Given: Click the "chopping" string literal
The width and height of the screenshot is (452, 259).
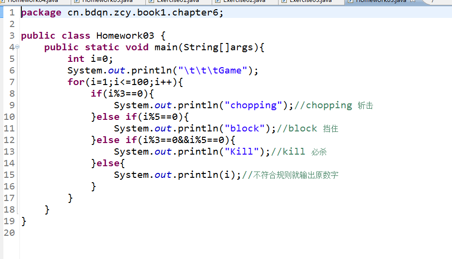Looking at the screenshot, I should (253, 105).
